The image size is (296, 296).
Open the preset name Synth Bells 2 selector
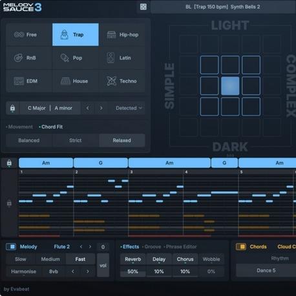tap(223, 7)
